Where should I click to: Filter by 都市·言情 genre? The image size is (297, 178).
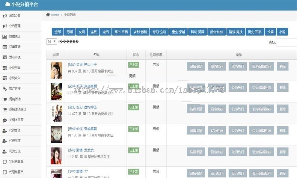tap(121, 32)
